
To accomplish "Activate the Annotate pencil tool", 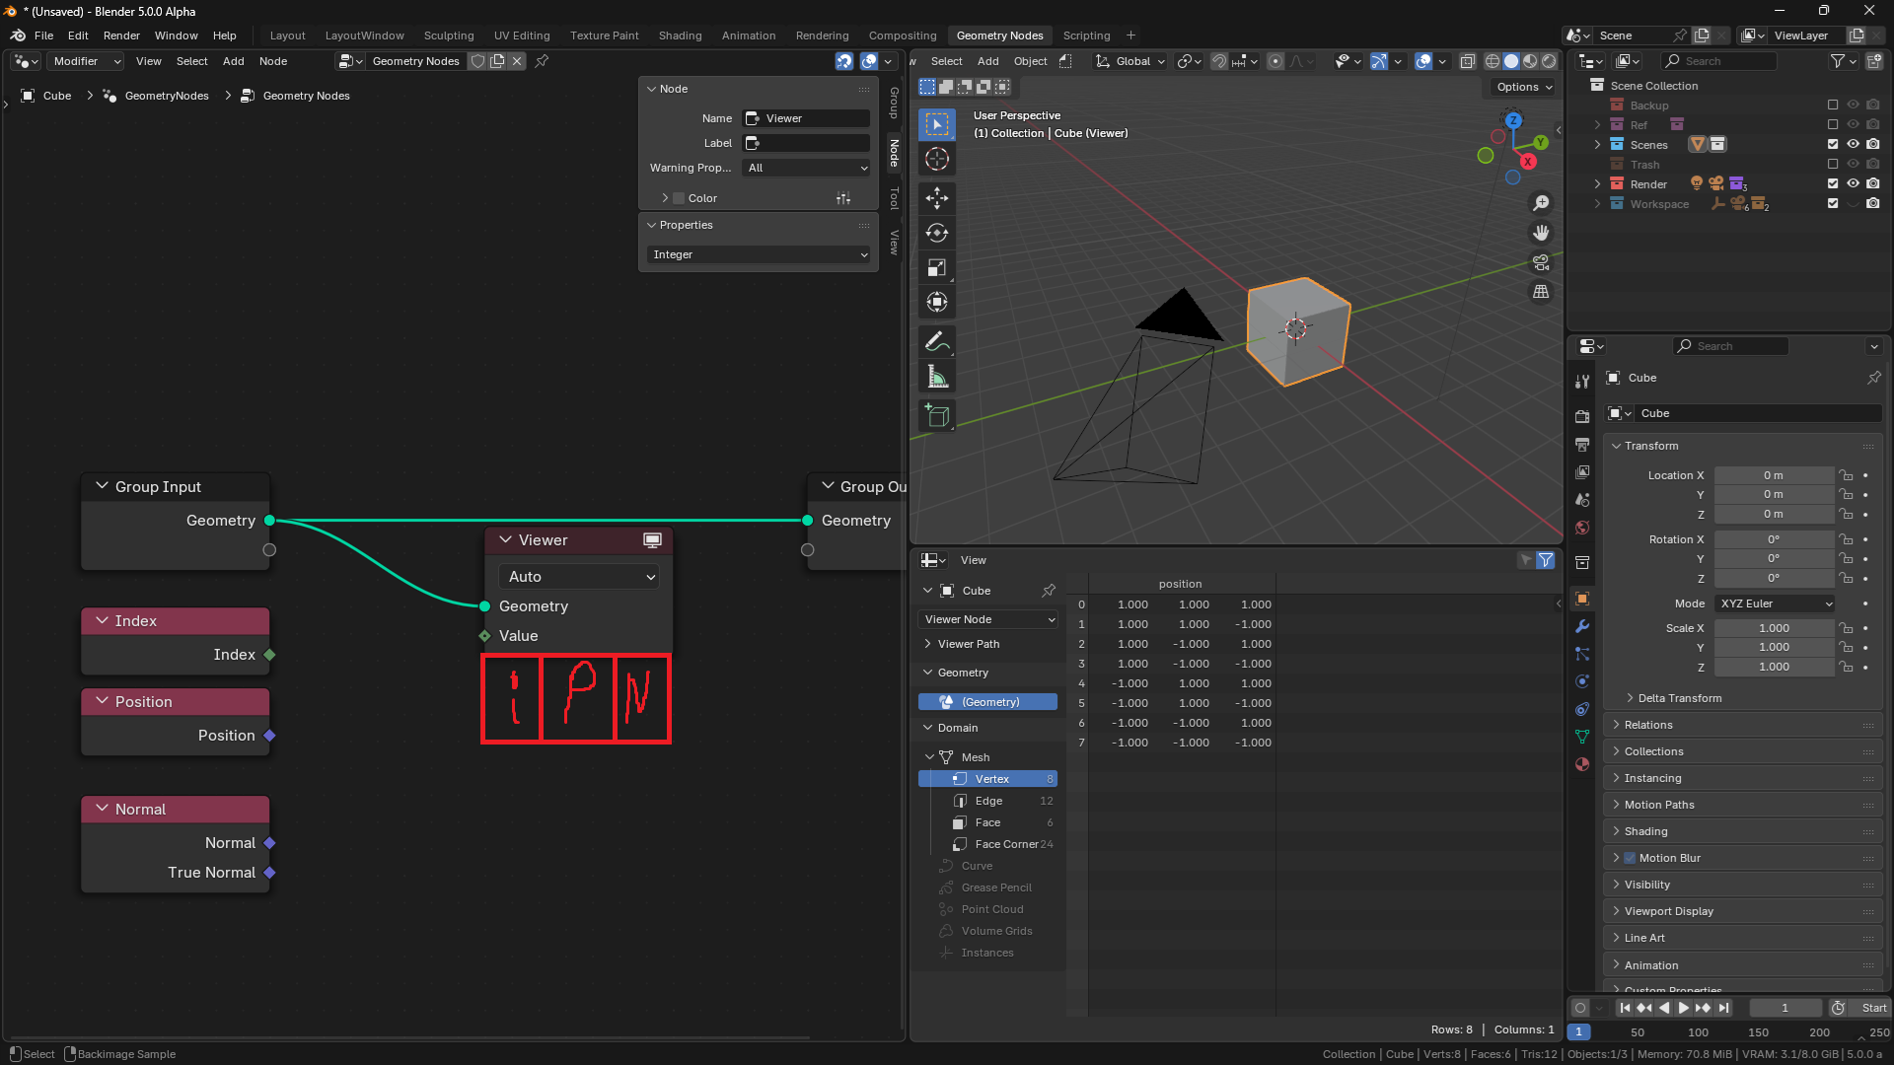I will click(937, 342).
